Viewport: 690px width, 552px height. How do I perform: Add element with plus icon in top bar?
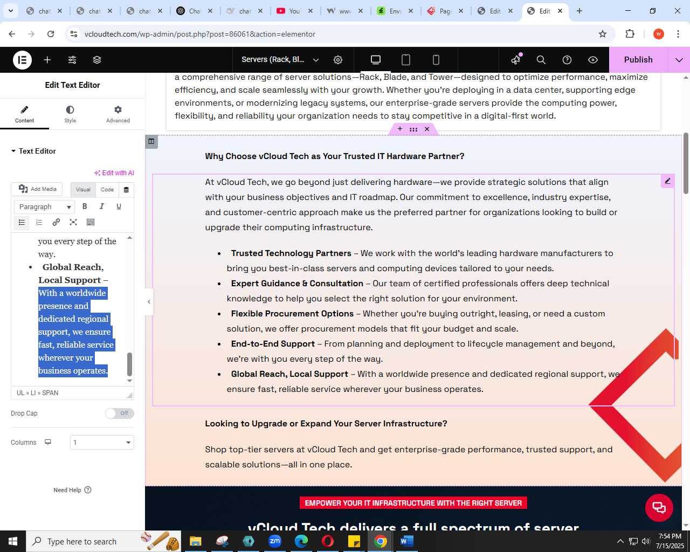click(x=47, y=60)
